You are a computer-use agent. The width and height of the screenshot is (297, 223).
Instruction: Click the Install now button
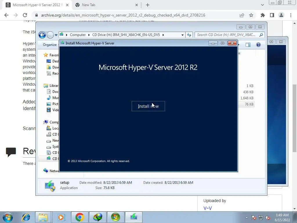pyautogui.click(x=148, y=106)
